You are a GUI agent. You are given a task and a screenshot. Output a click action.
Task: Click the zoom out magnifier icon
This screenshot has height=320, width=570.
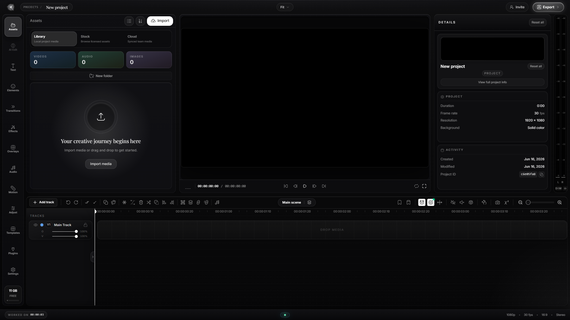[520, 202]
